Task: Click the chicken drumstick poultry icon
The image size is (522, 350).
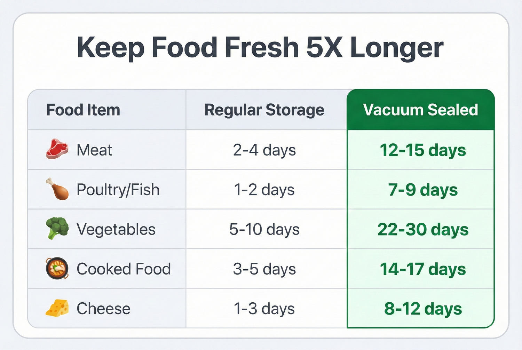Action: (57, 189)
